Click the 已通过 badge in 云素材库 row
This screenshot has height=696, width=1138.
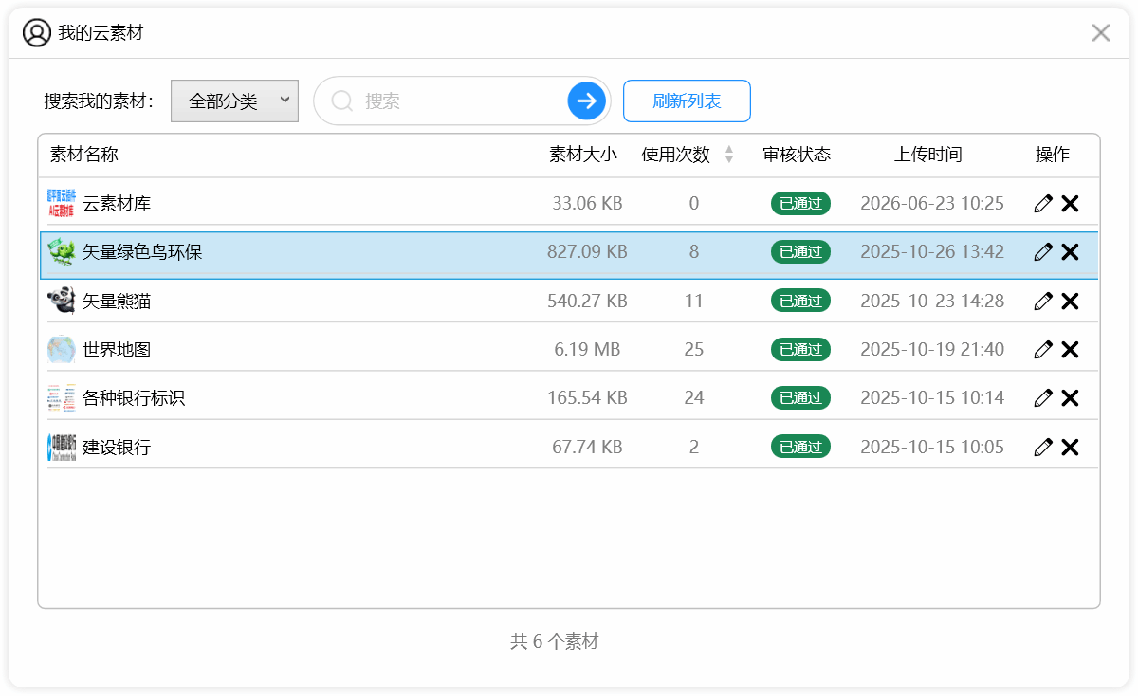[x=800, y=203]
